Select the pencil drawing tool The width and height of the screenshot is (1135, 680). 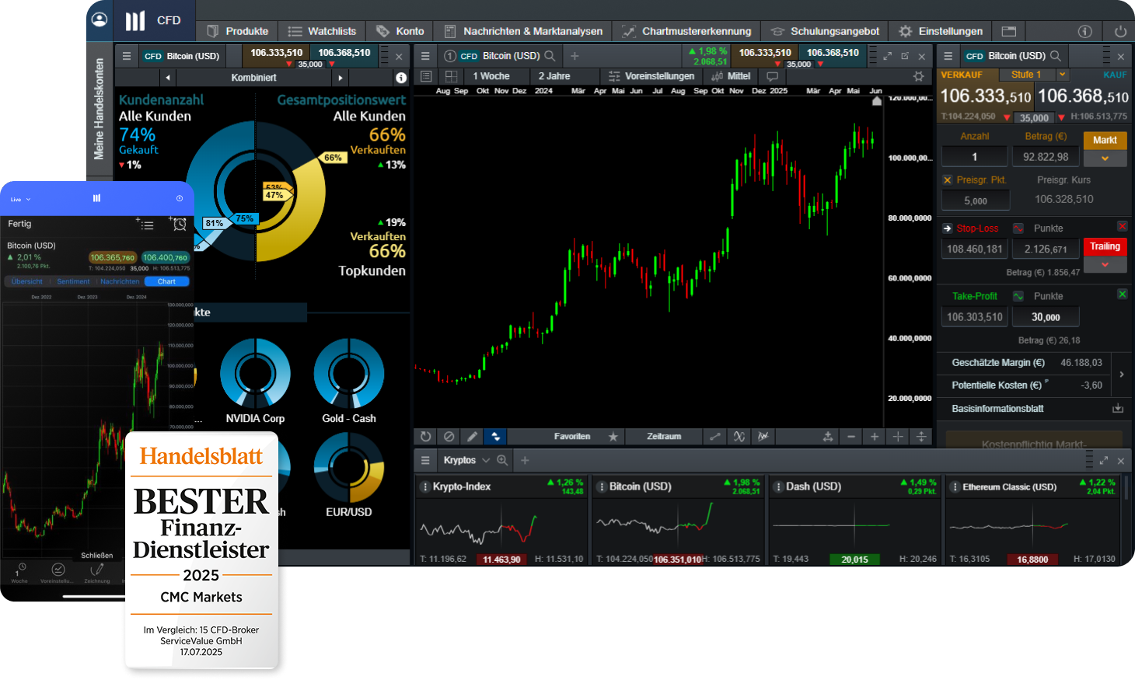tap(472, 437)
